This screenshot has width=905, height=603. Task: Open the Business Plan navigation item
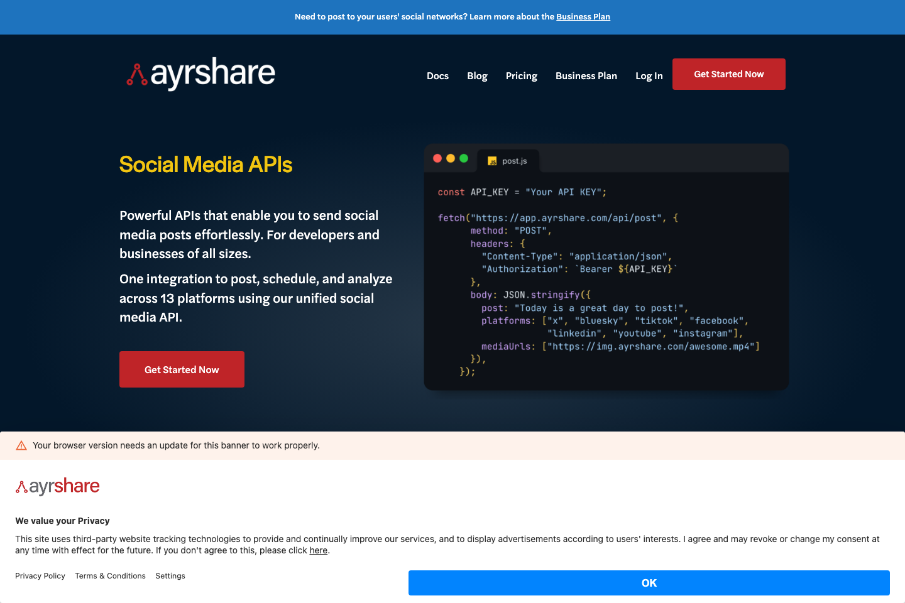coord(586,75)
